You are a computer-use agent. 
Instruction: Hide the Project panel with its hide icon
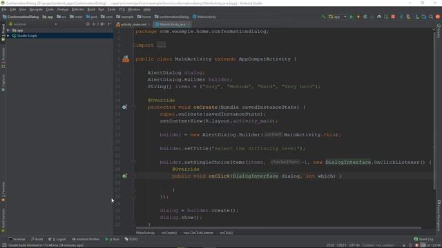pos(109,24)
